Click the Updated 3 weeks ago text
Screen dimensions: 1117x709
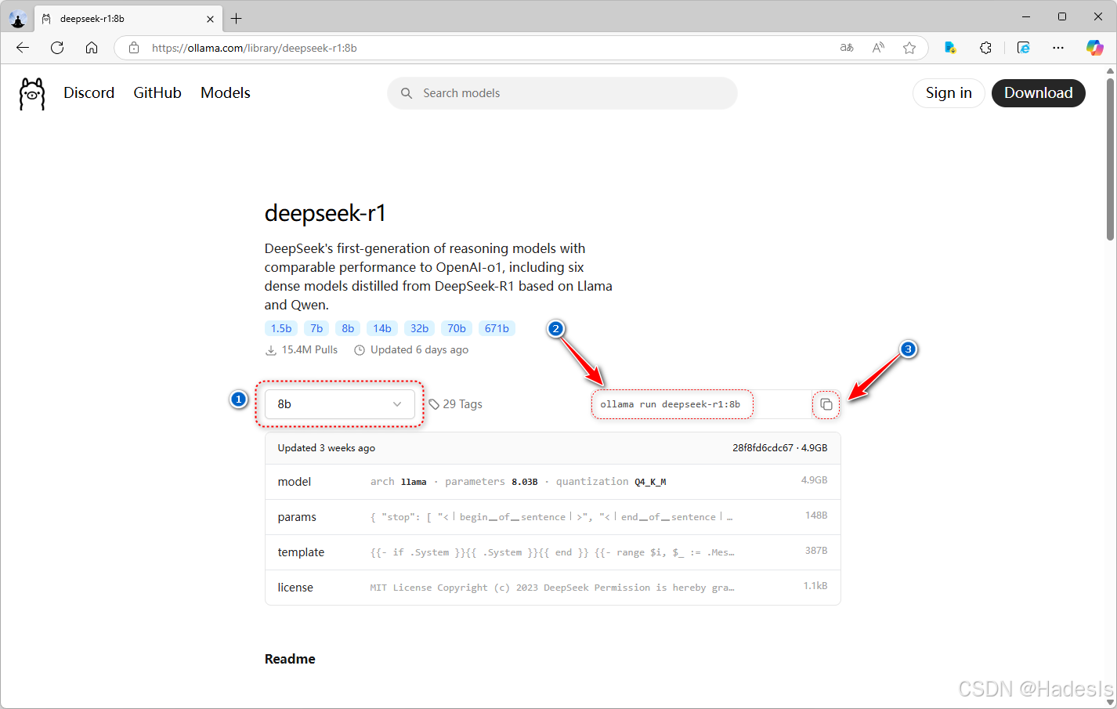327,448
